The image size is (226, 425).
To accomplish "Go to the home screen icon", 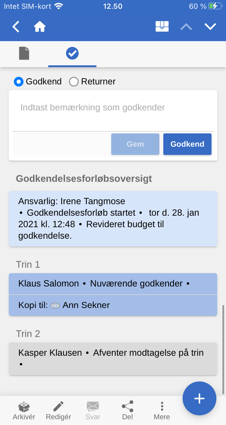I will tap(40, 27).
